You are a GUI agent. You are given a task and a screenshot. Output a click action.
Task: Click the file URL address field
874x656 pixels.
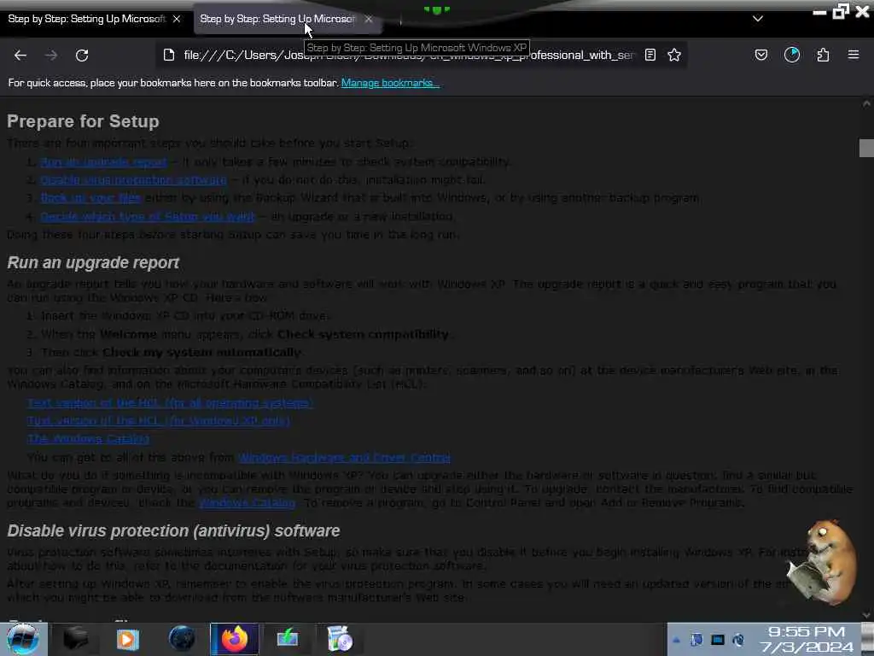click(x=409, y=55)
